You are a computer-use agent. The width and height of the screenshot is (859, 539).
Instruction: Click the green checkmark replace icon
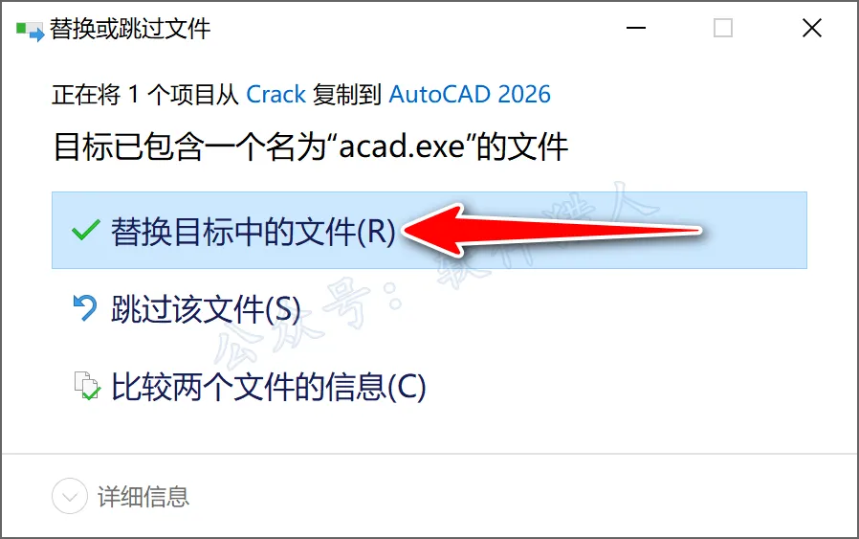click(85, 231)
